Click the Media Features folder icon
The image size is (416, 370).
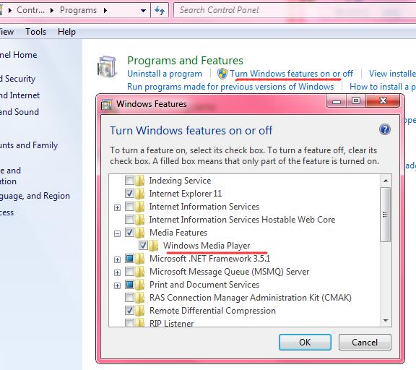139,233
